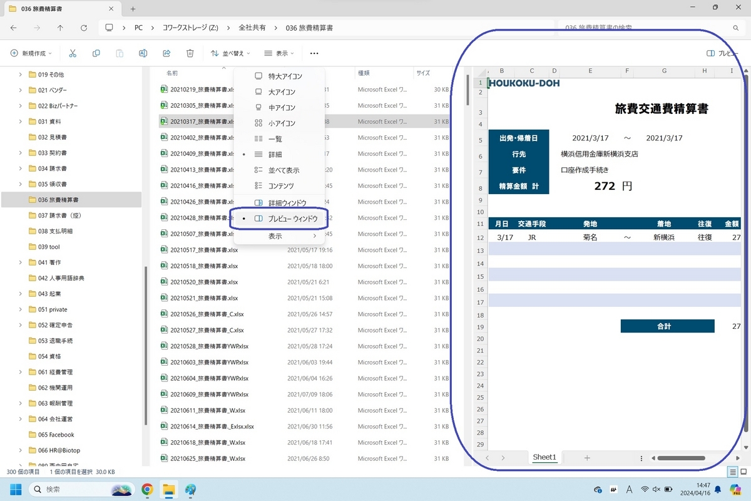Image resolution: width=751 pixels, height=501 pixels.
Task: Select 小アイコン view option
Action: (x=279, y=123)
